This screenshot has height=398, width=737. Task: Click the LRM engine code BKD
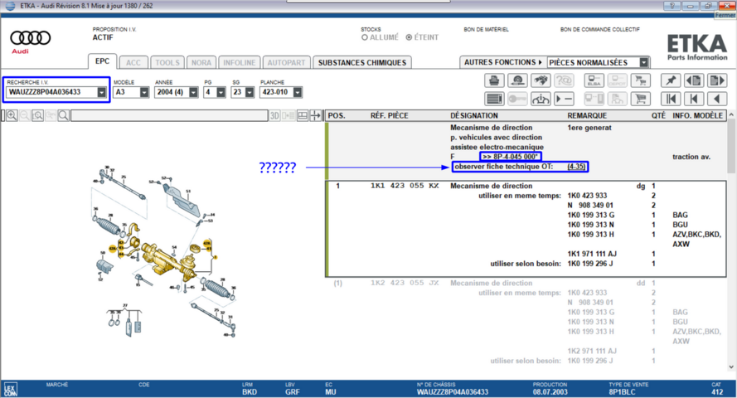click(250, 392)
